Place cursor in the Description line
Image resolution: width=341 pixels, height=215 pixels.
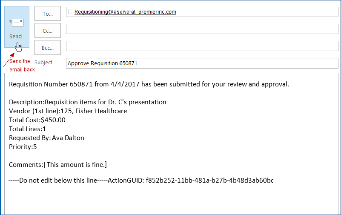pos(87,102)
